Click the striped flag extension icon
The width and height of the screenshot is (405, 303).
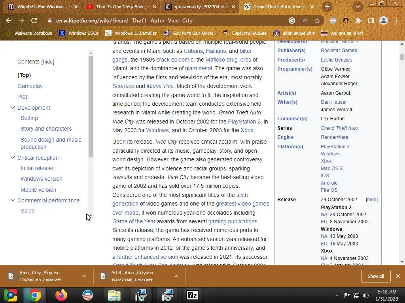coord(333,21)
